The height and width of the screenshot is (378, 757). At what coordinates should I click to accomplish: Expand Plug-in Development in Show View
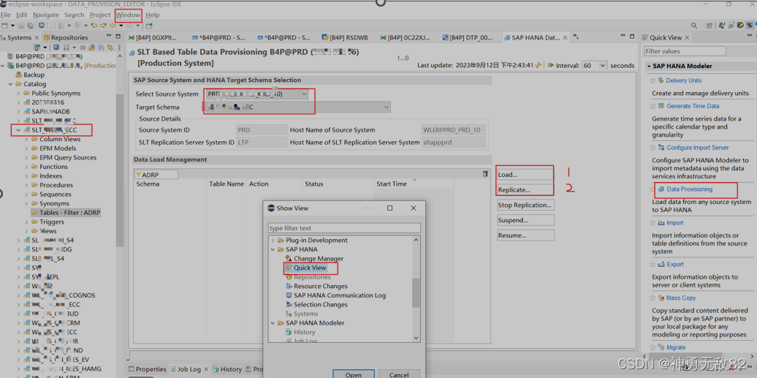(273, 241)
